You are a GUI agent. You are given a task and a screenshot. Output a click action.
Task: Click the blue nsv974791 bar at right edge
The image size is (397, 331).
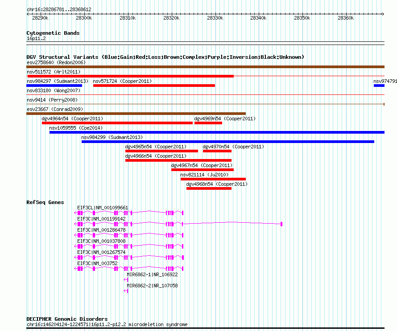tap(379, 86)
